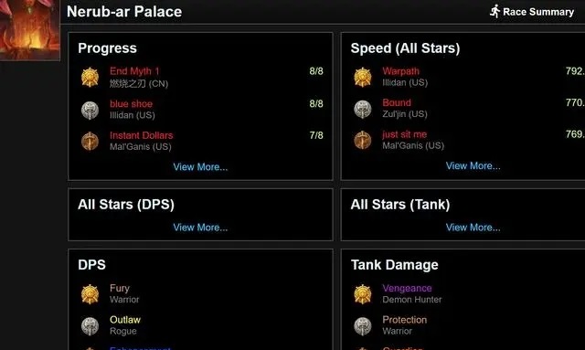Click bronze medal icon beside just sit me
This screenshot has height=350, width=585.
point(363,141)
